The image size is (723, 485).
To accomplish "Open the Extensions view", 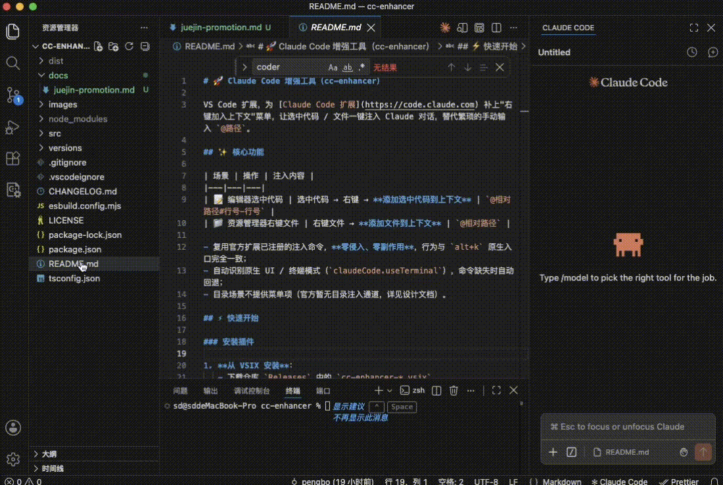I will [x=13, y=158].
